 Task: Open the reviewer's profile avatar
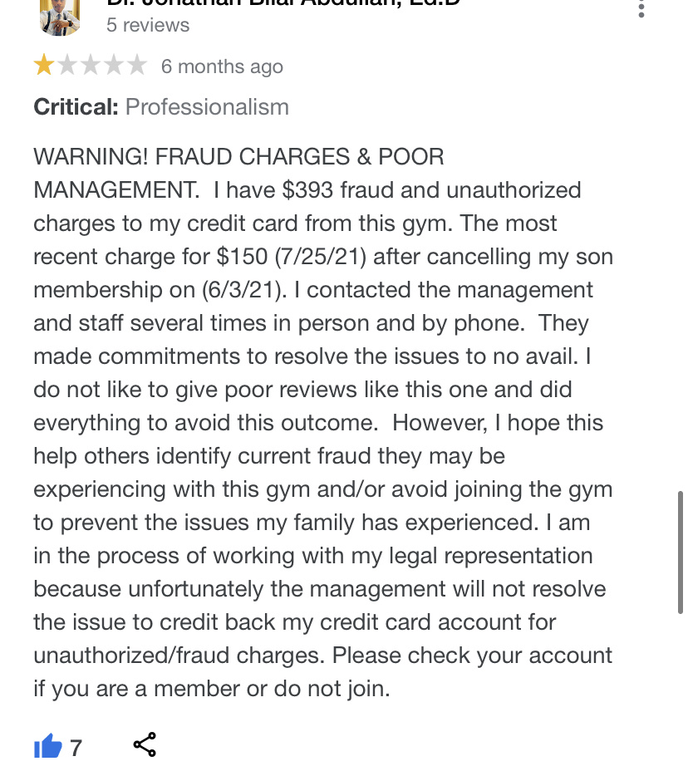[59, 15]
